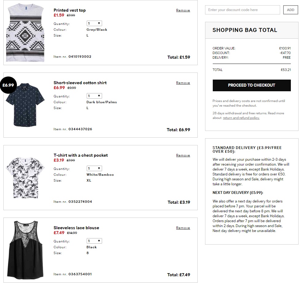Focus the discount code input field

tap(242, 10)
